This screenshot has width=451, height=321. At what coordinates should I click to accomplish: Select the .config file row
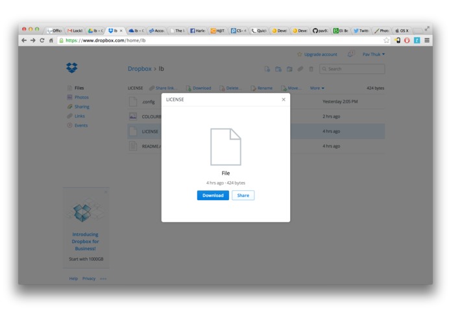coord(256,101)
